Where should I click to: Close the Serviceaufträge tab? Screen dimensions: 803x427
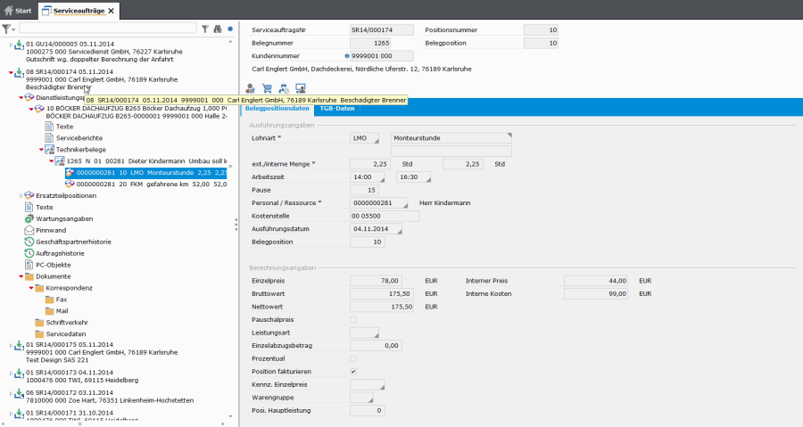[111, 11]
